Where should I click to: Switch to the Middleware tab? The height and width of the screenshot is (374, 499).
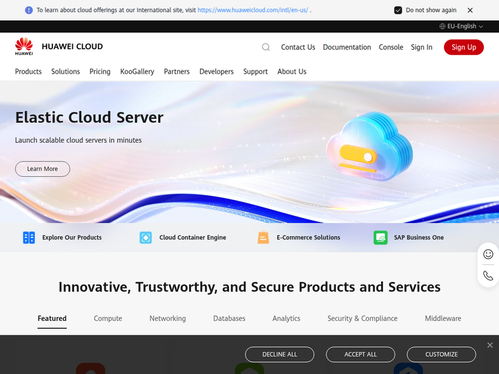tap(443, 319)
